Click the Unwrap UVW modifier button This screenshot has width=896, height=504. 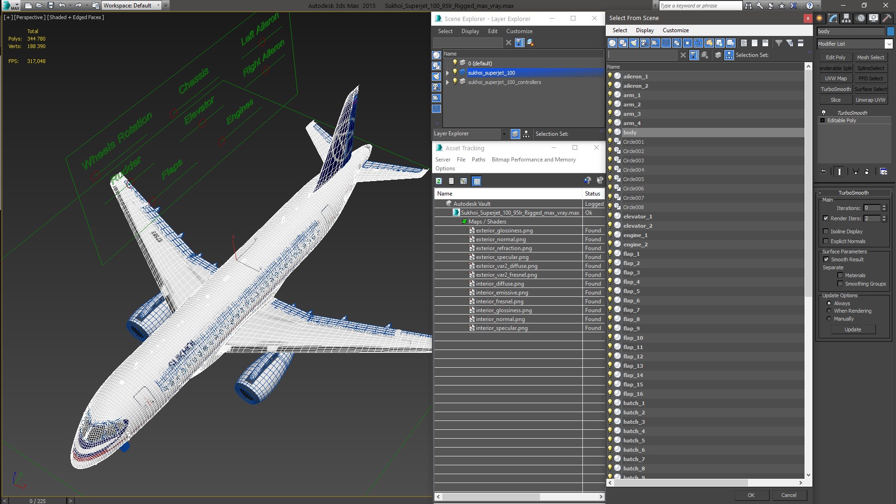[870, 100]
